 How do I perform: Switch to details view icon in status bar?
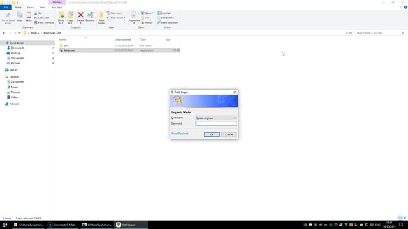coord(400,218)
